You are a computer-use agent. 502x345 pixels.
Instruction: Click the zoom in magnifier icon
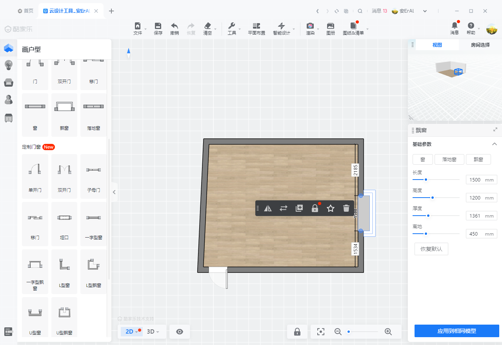(x=388, y=332)
